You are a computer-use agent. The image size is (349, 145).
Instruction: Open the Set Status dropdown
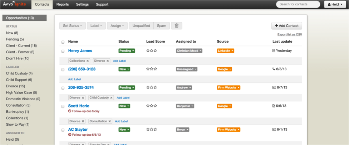(73, 26)
